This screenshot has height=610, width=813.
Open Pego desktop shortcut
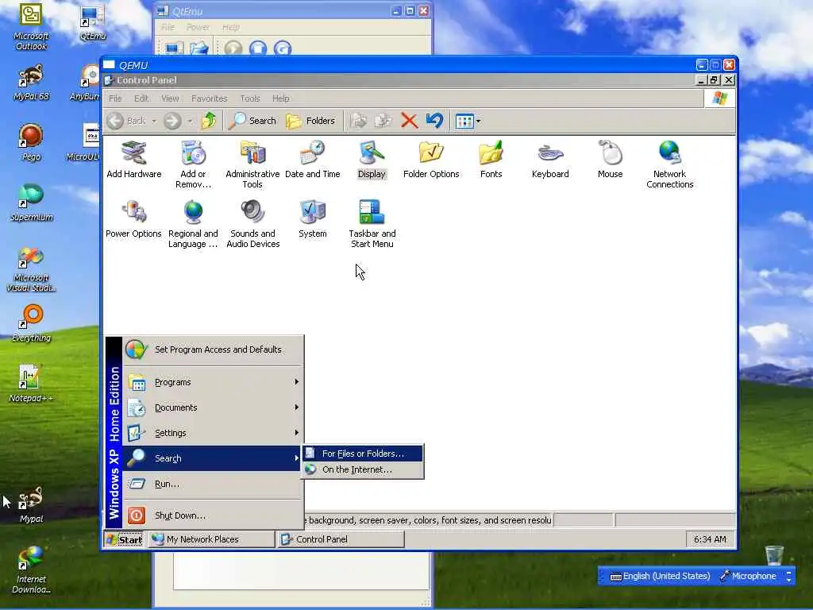click(31, 142)
